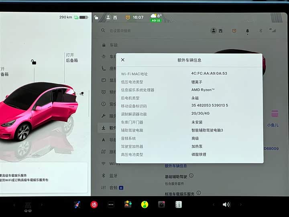This screenshot has height=217, width=289.
Task: Tap the vehicle name 小鱼儿
Action: (273, 125)
